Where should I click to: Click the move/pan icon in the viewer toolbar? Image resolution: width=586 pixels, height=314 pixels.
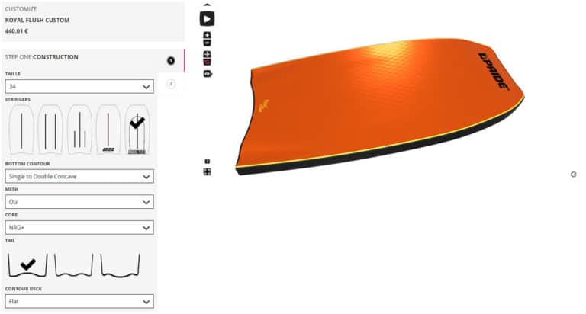pyautogui.click(x=207, y=55)
